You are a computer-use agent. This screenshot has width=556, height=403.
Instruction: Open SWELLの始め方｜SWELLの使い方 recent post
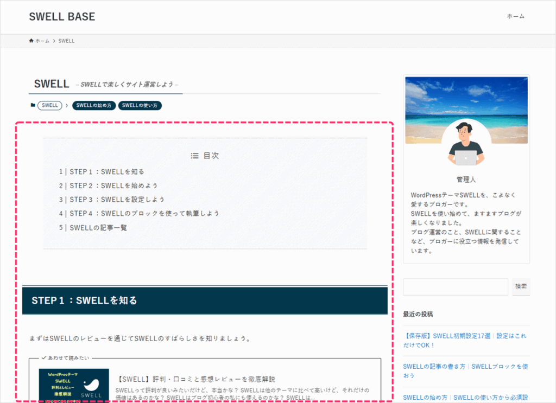(465, 398)
